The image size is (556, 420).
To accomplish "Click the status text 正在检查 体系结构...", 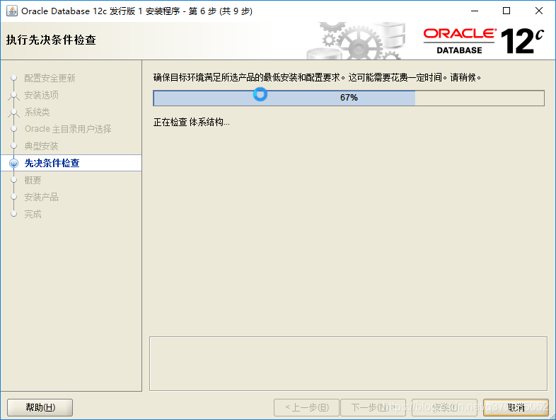I will tap(192, 122).
